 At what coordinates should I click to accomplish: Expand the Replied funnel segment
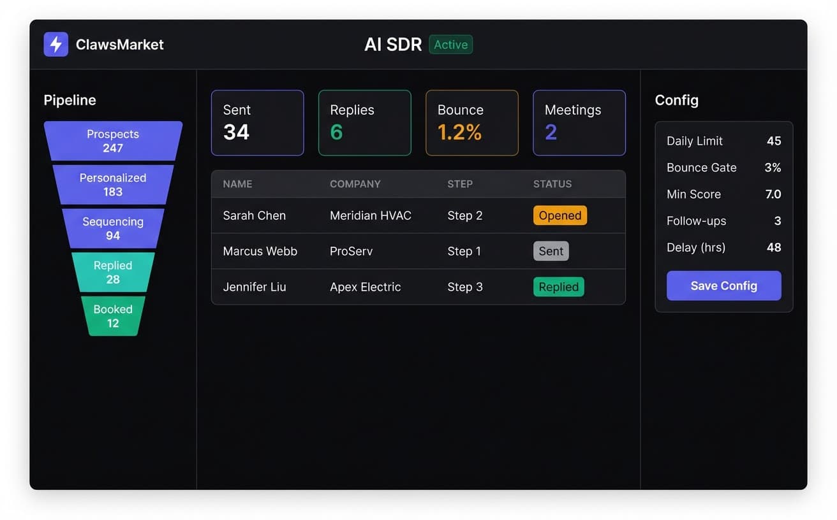(x=113, y=272)
